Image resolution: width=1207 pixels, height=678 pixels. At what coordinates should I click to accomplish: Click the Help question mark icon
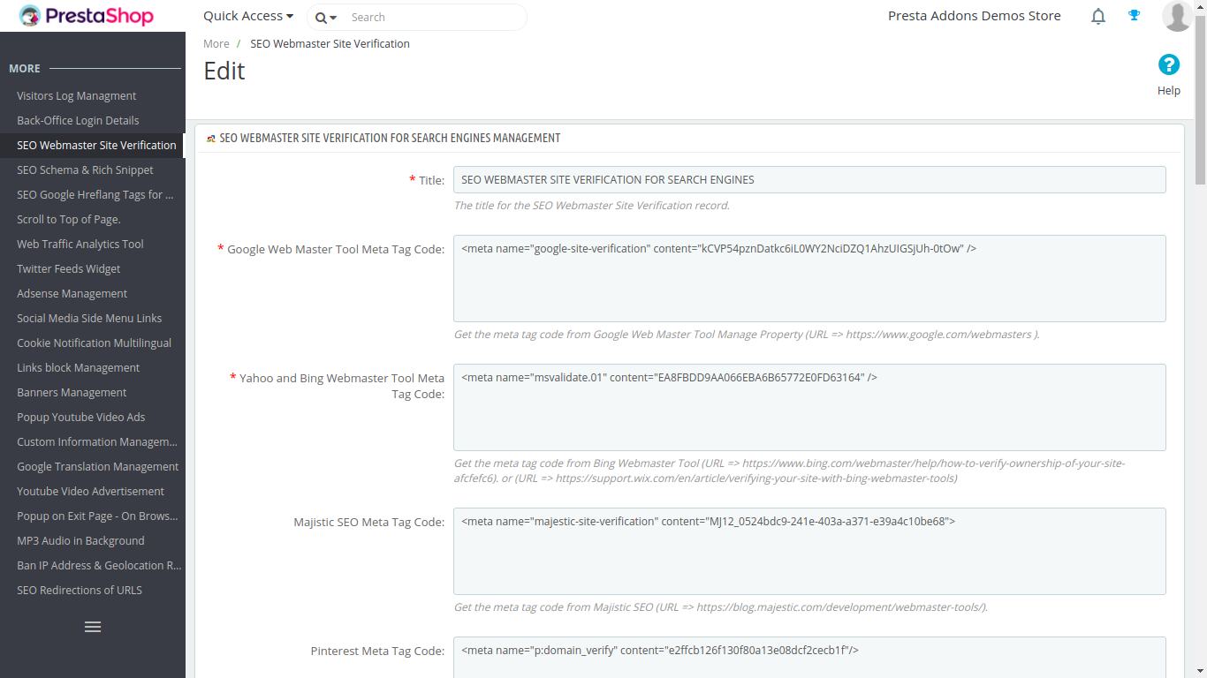pyautogui.click(x=1169, y=64)
